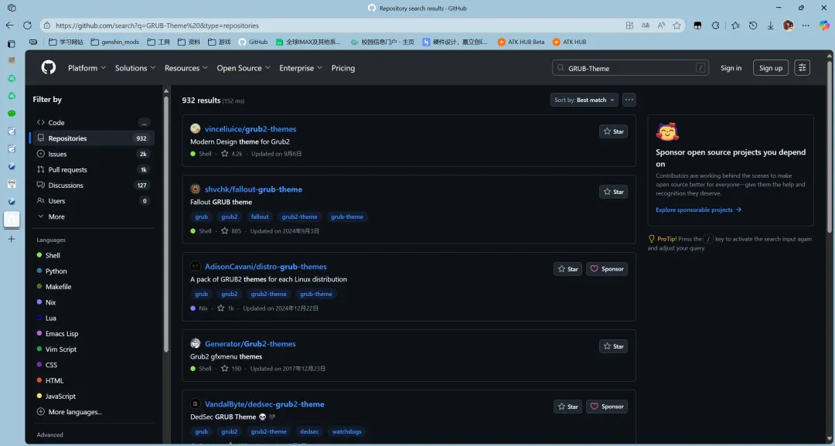Expand More languages list
This screenshot has width=835, height=446.
(70, 411)
